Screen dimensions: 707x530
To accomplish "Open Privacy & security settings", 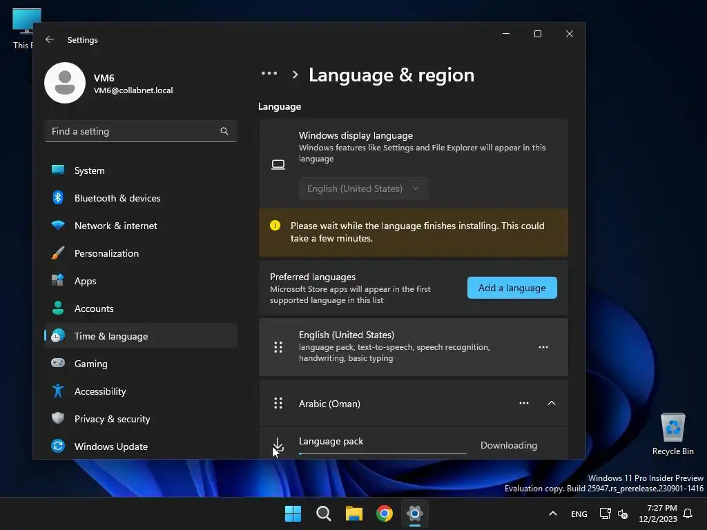I will (x=141, y=419).
